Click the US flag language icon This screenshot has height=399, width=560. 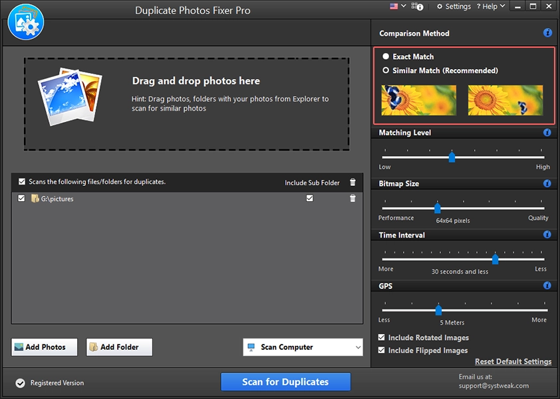394,7
